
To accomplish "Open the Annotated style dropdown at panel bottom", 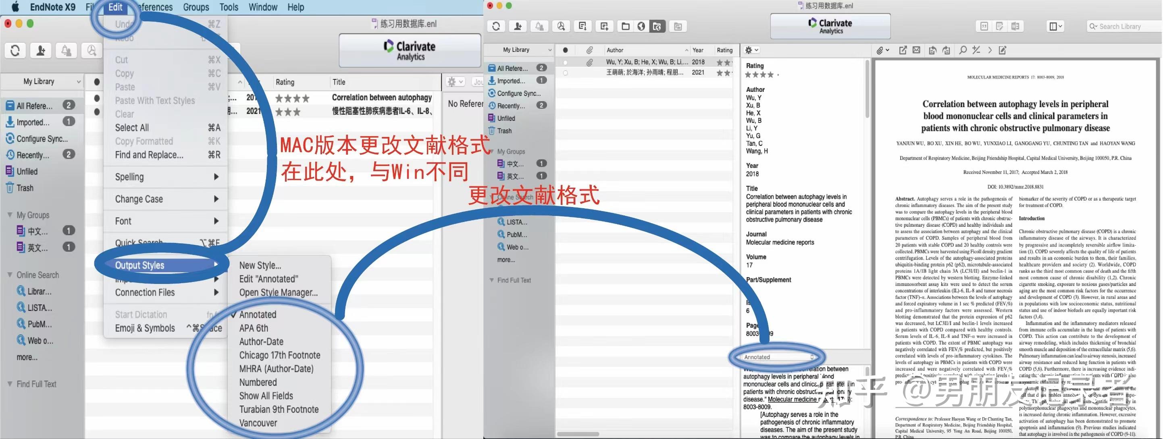I will [x=776, y=356].
